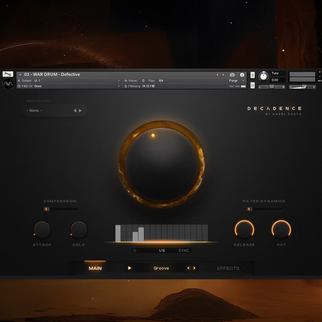Open instrument edit mode with wrench icon
This screenshot has height=322, width=322.
point(8,74)
